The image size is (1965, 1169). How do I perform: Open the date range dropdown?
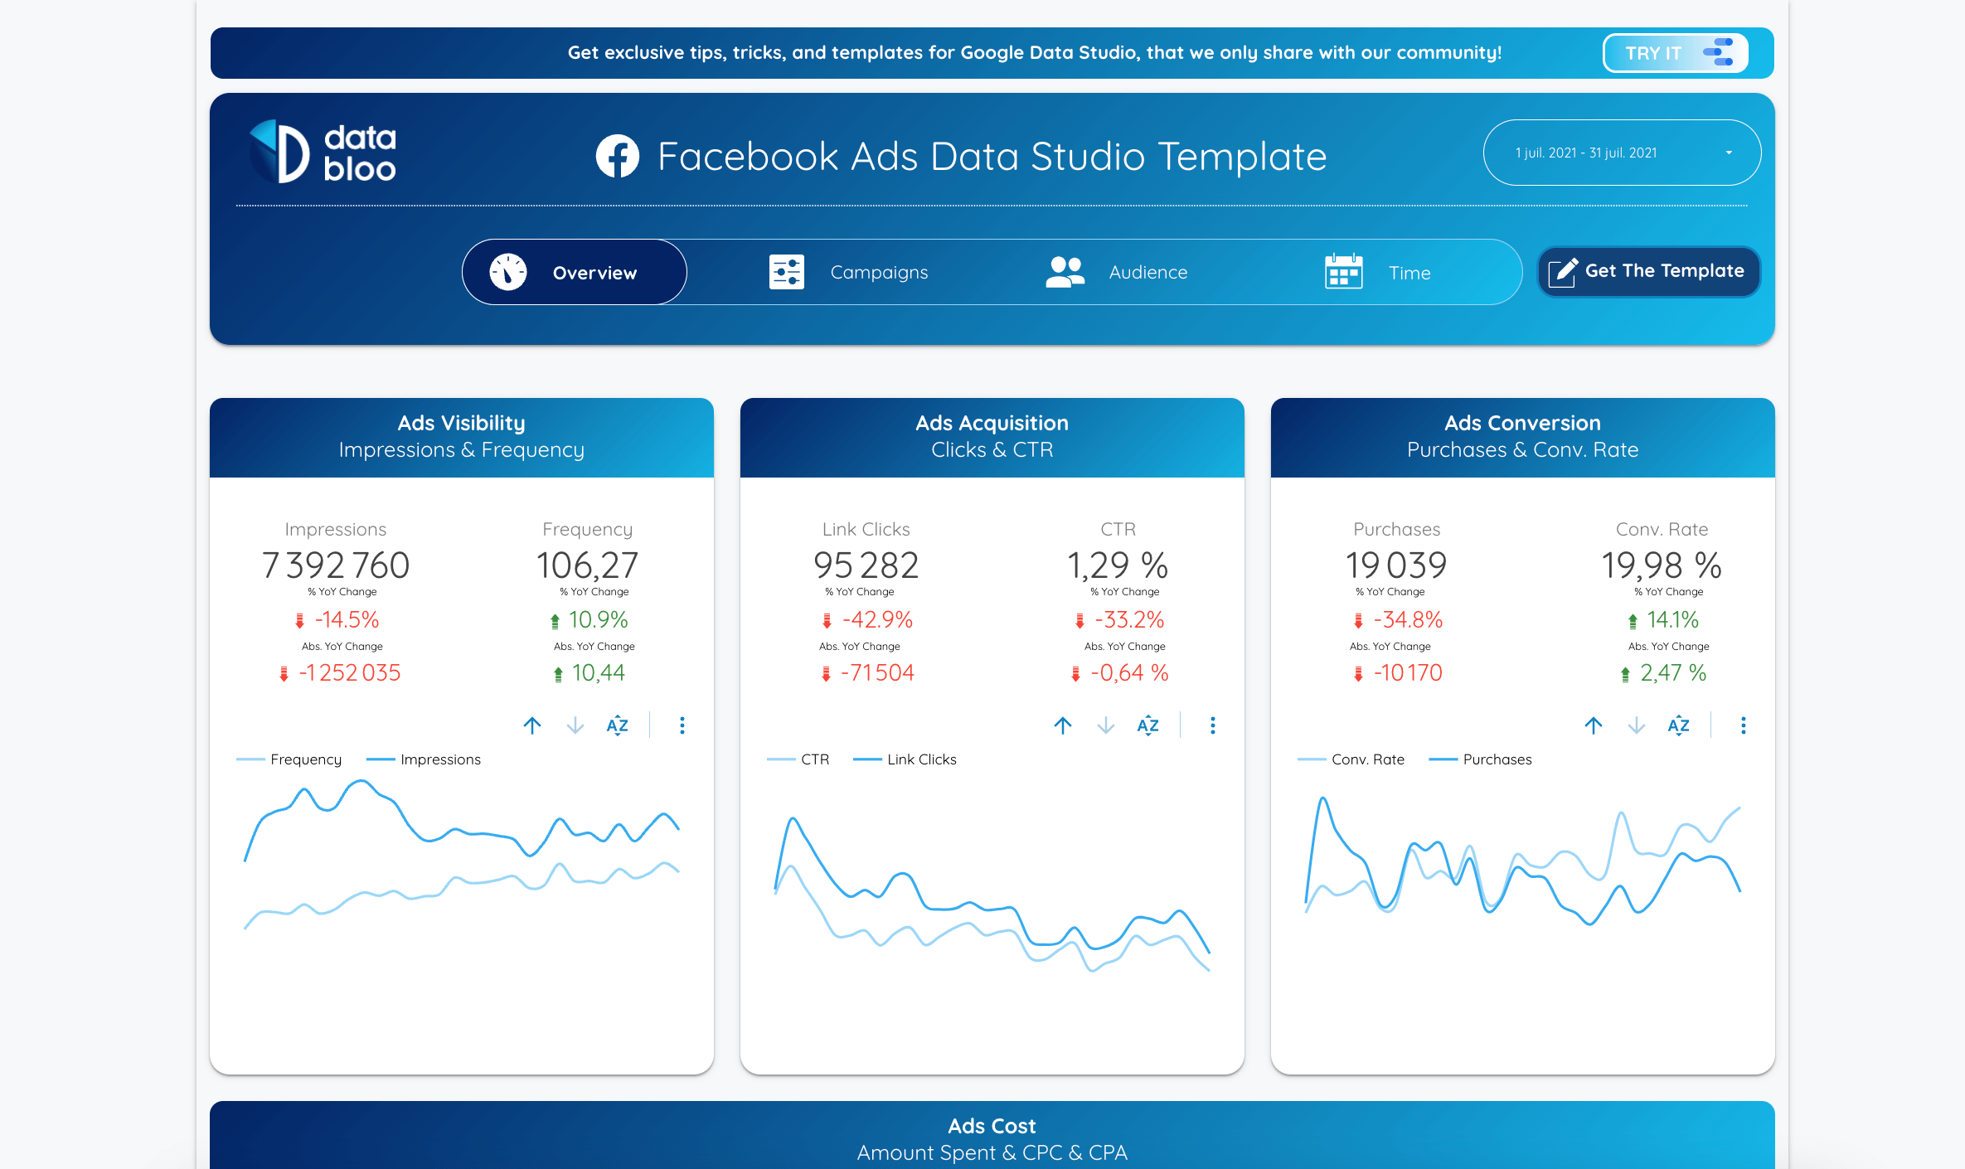point(1622,153)
